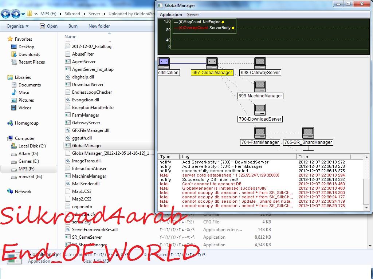Select the ExceptionHandlerInfo file

[x=93, y=108]
